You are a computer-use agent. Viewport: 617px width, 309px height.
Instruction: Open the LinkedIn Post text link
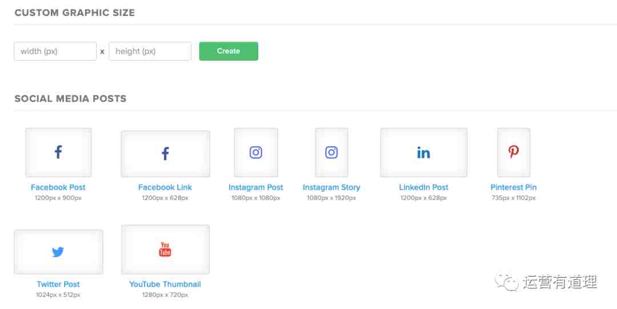[423, 188]
